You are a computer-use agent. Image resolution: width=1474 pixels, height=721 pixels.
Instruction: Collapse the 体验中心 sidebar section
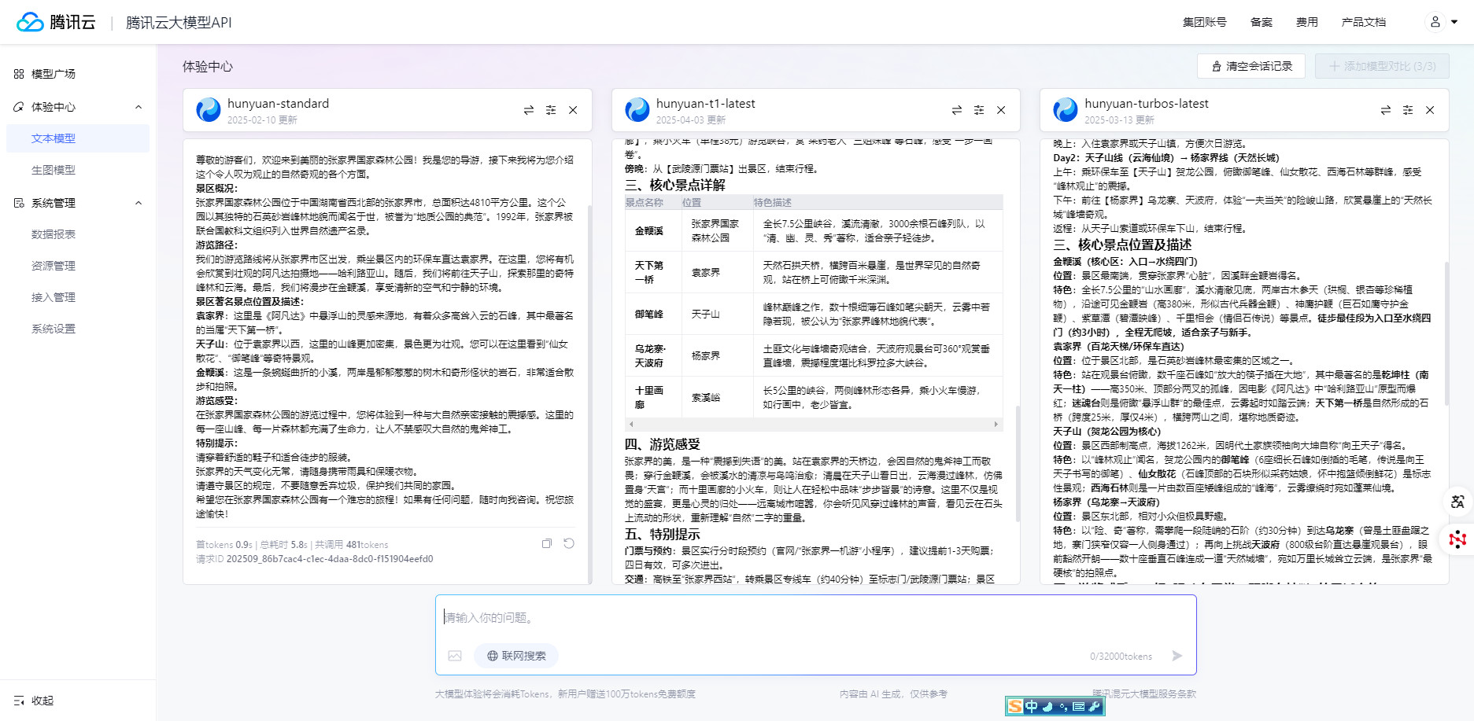point(139,107)
